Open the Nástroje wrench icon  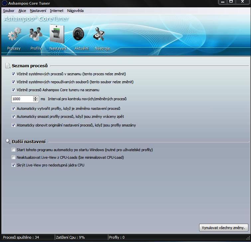coord(99,34)
